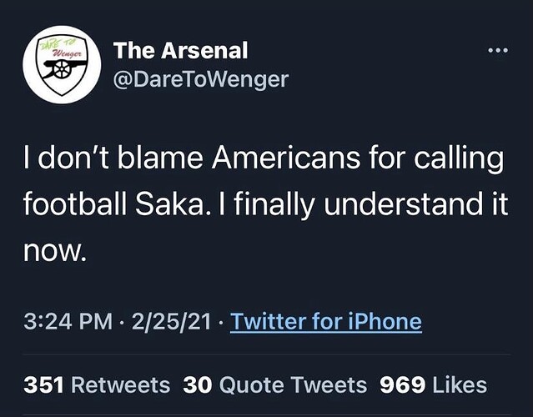This screenshot has height=417, width=533.
Task: Click the word football in the tweet
Action: point(70,202)
